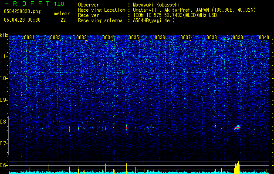Click the 0036 time marker
This screenshot has height=174, width=274.
(160, 37)
